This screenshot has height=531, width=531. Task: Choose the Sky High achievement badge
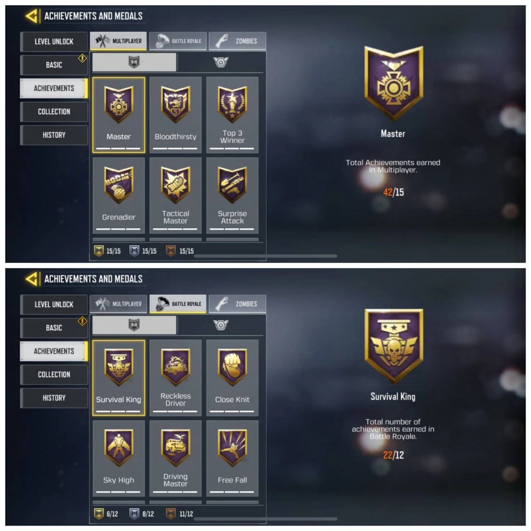tap(119, 458)
